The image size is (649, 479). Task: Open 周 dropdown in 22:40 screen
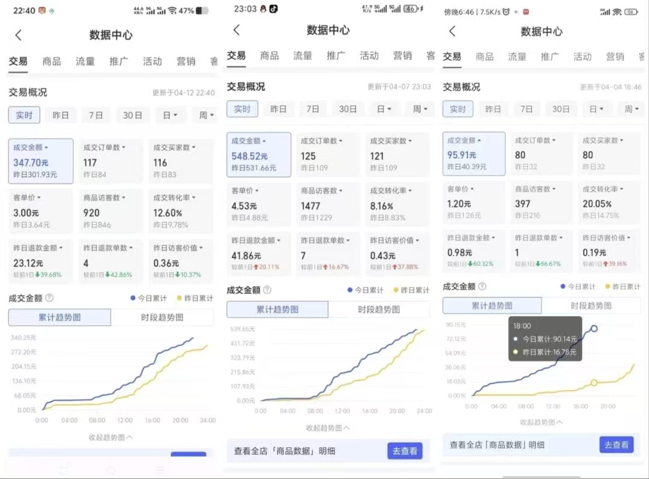pos(207,115)
